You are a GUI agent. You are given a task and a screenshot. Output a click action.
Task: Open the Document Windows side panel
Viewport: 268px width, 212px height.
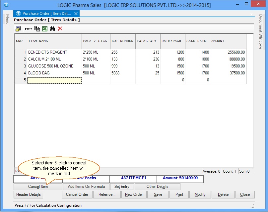click(260, 32)
